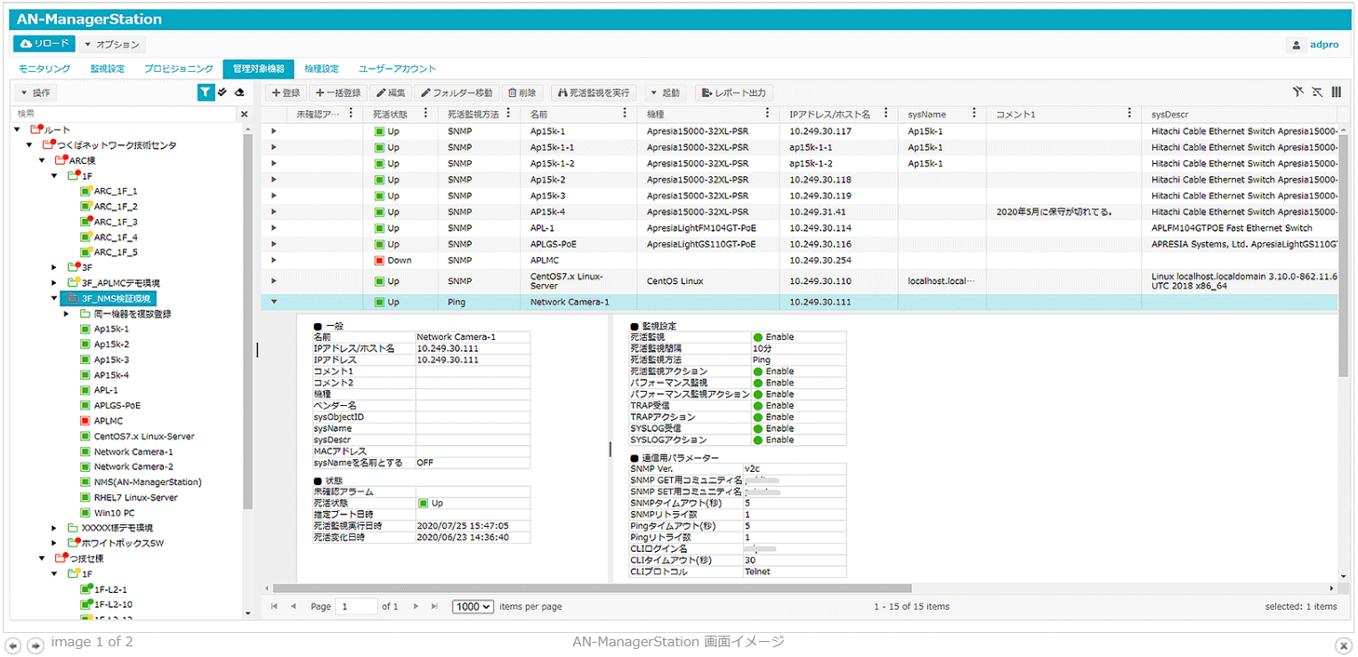Open column chooser icon at grid top-right
1358x657 pixels.
tap(1336, 92)
